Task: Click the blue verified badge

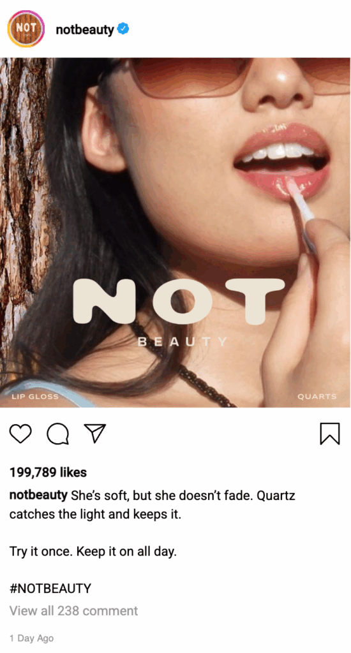Action: point(123,29)
